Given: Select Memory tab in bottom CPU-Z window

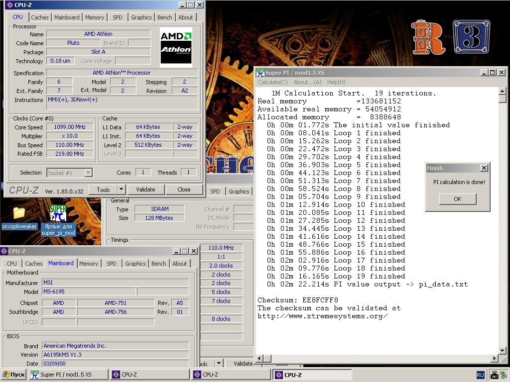Looking at the screenshot, I should tap(89, 264).
